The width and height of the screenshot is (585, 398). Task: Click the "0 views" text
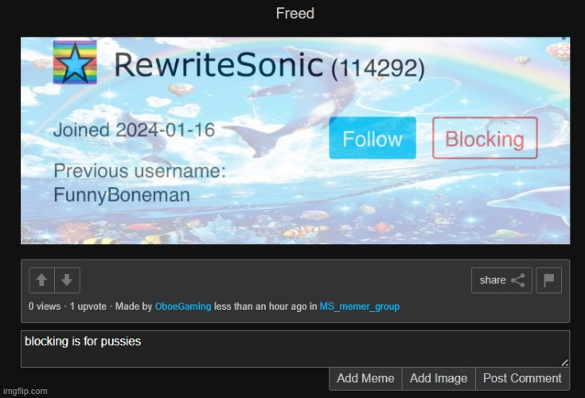45,306
